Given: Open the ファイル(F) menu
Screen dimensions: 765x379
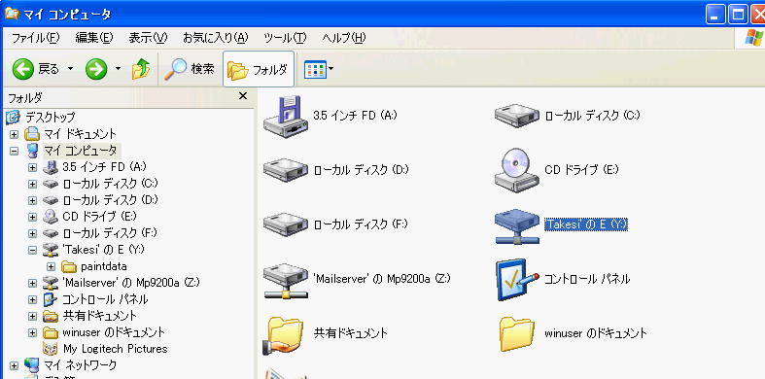Looking at the screenshot, I should [35, 38].
